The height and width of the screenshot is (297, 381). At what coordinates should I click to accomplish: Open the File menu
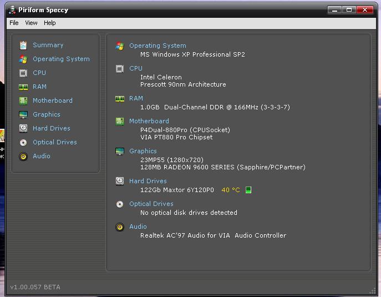[x=14, y=23]
